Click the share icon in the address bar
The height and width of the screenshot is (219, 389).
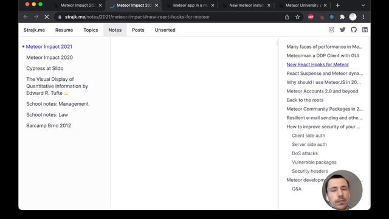point(287,17)
